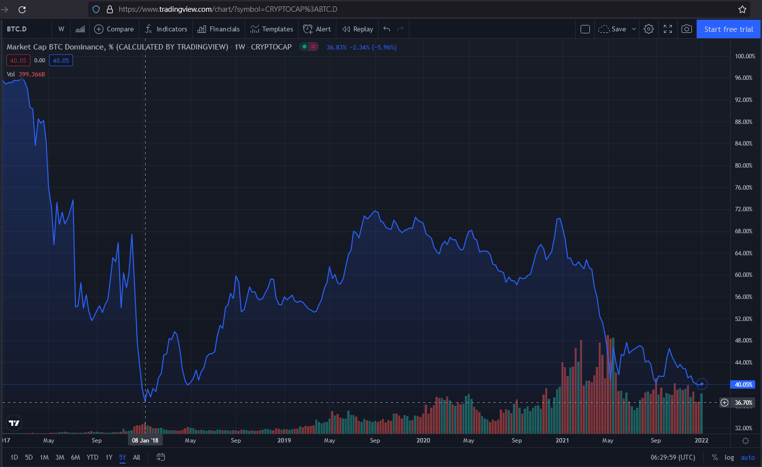Click the plus icon on price scale
The width and height of the screenshot is (762, 467).
[x=724, y=403]
